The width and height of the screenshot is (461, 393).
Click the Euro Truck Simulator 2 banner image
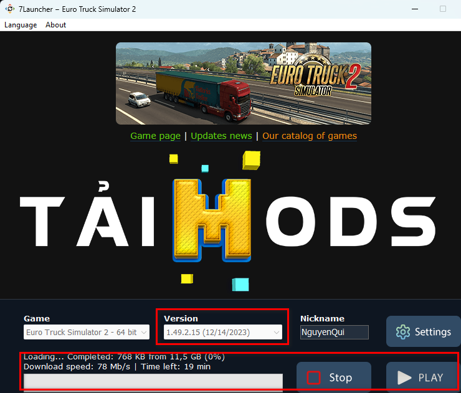pos(244,83)
